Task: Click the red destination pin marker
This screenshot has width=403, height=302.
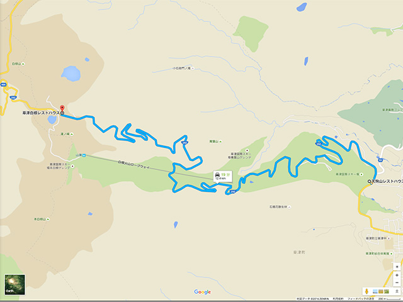Action: (62, 108)
